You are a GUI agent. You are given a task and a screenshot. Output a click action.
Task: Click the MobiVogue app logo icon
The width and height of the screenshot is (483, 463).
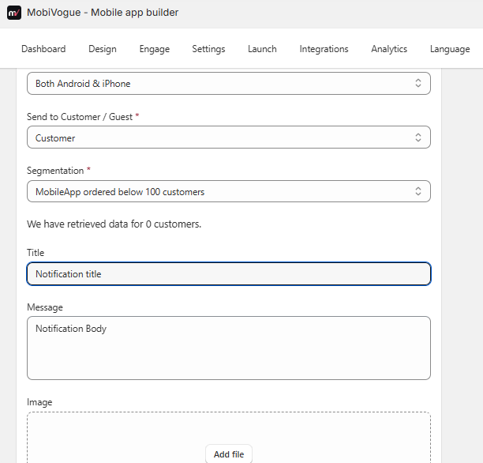tap(14, 13)
